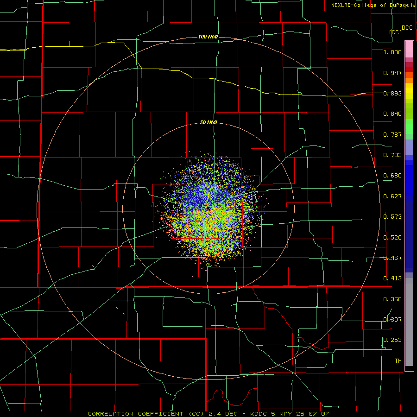This screenshot has width=417, height=417.
Task: Click the TH threshold label
Action: [x=398, y=361]
